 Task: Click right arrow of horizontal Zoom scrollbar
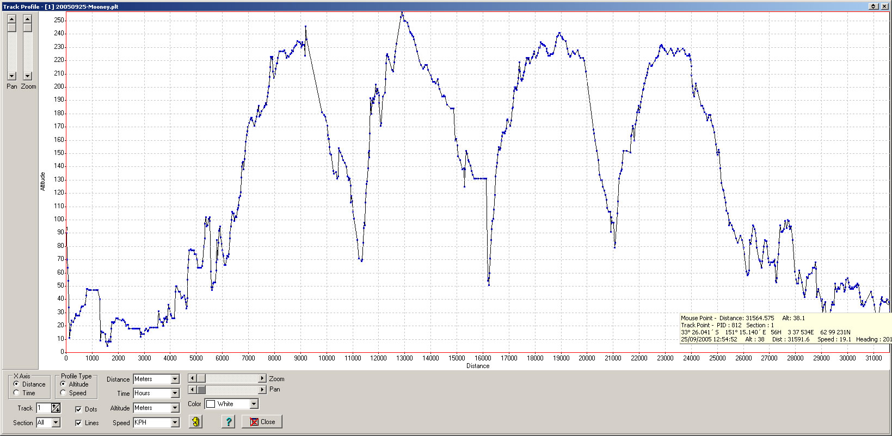262,378
